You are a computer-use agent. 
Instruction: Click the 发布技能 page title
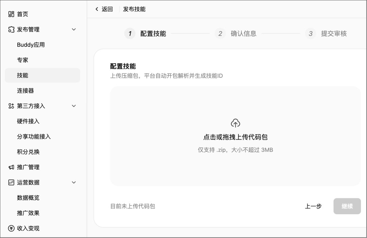click(x=134, y=9)
